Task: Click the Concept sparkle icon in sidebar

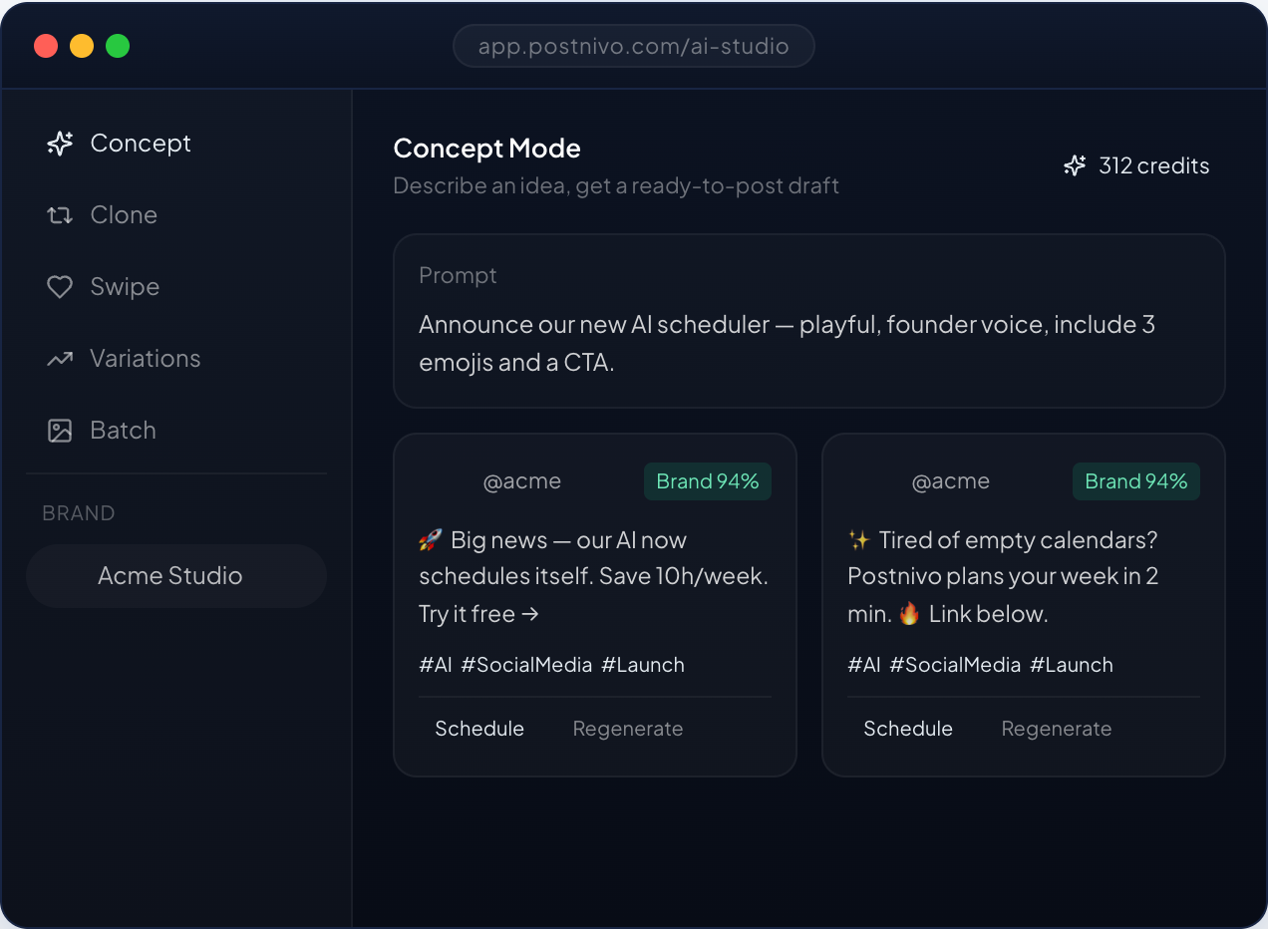Action: pos(60,144)
